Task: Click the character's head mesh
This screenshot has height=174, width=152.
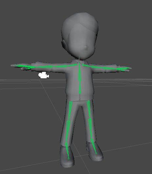Action: pos(80,36)
